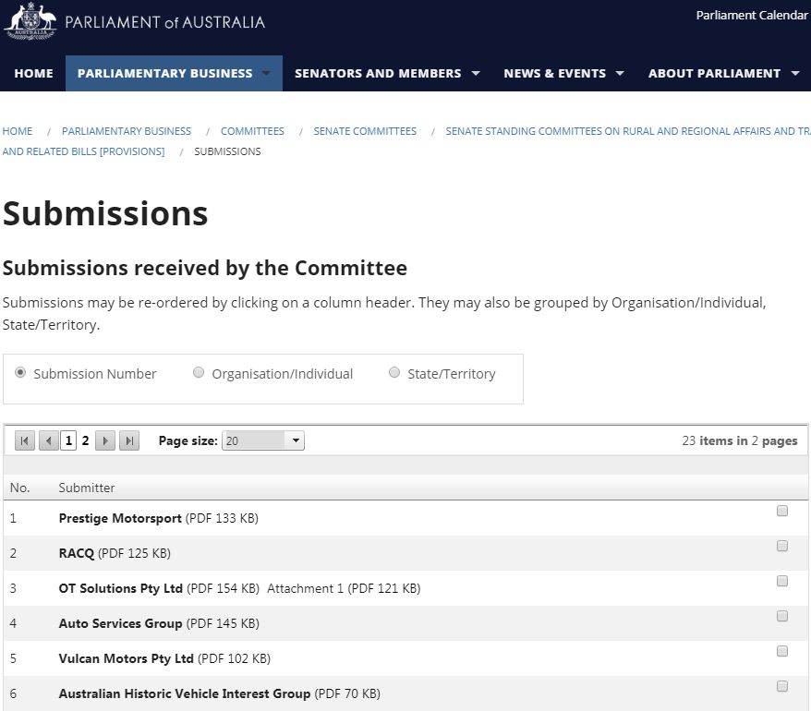Go to the previous page of submissions
The image size is (811, 711).
[x=49, y=440]
